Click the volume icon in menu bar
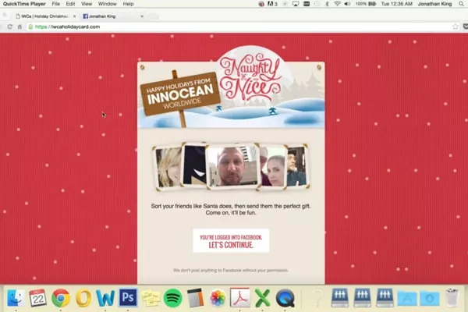Image resolution: width=468 pixels, height=312 pixels. pos(347,4)
